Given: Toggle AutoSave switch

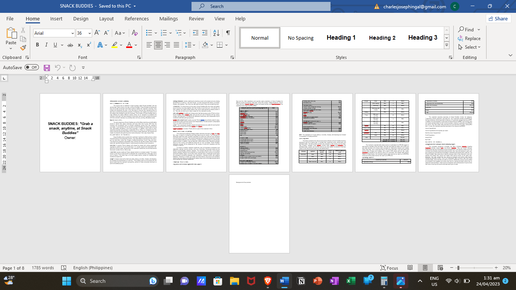Looking at the screenshot, I should (x=32, y=67).
